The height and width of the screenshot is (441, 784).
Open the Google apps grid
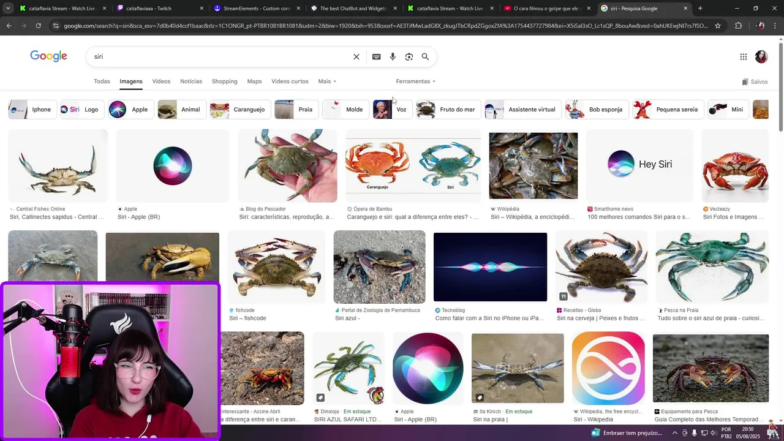coord(744,57)
